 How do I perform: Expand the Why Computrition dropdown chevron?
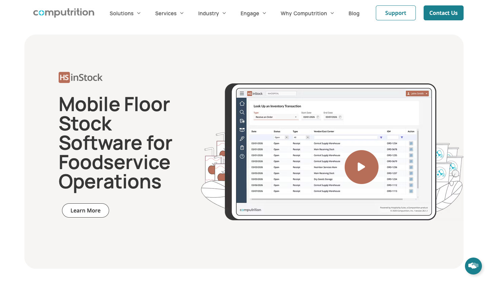[x=332, y=13]
